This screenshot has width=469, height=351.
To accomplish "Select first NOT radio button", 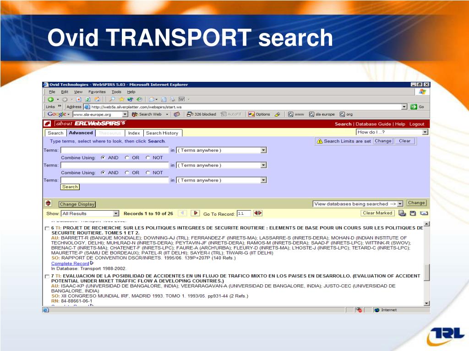I will (148, 158).
